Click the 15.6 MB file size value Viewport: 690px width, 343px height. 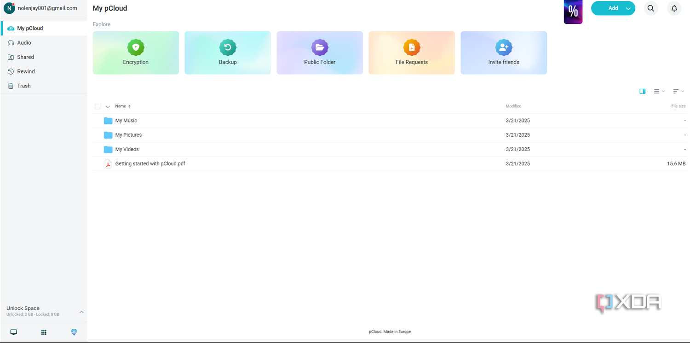[x=676, y=163]
